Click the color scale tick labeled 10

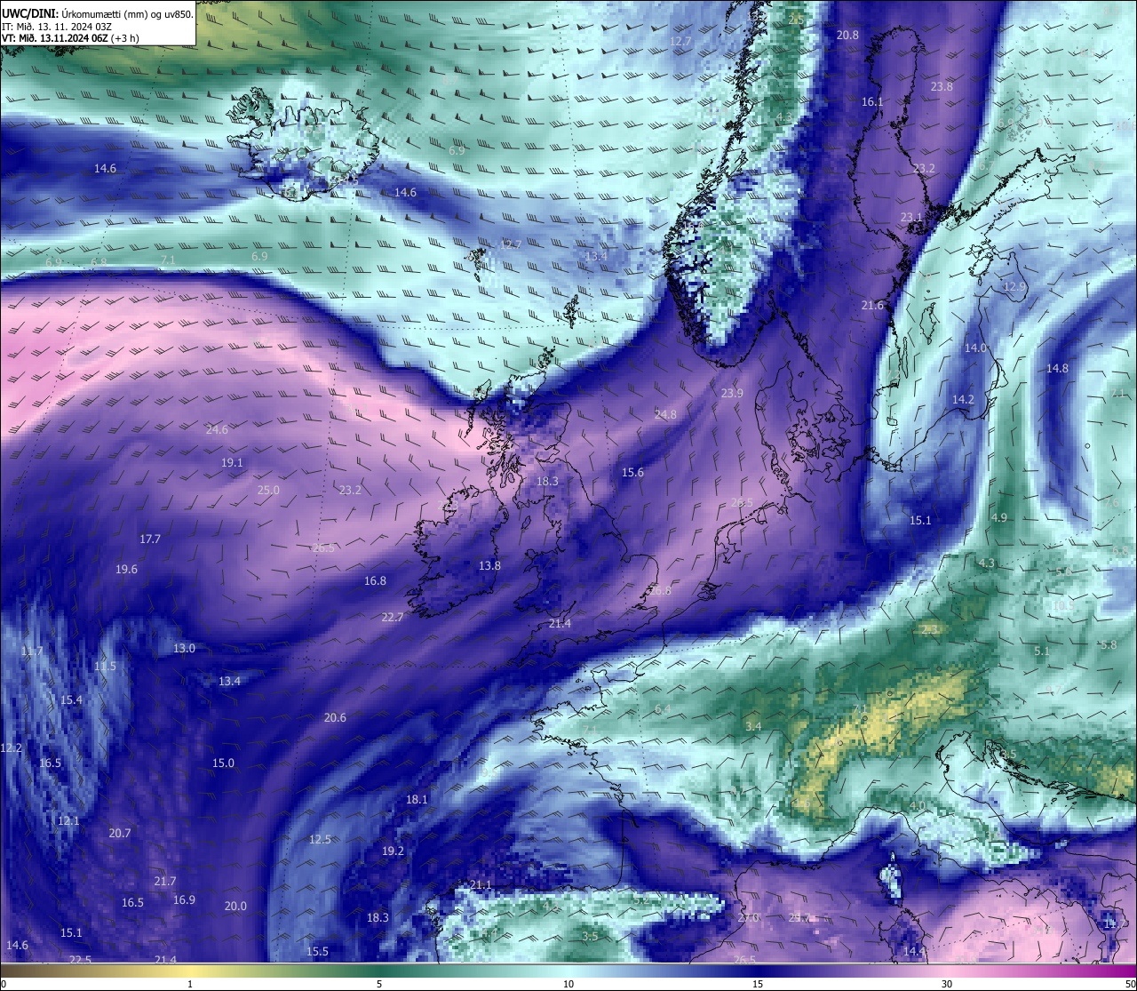pos(568,984)
